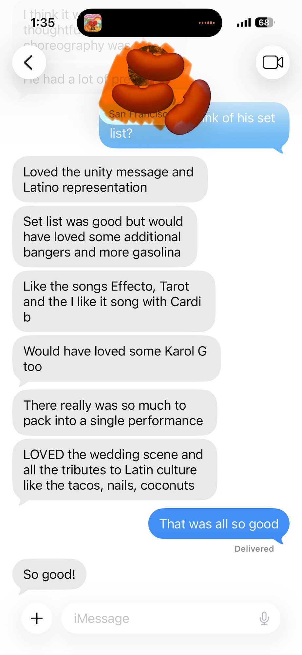Screen dimensions: 302x655
Task: Select the 'That was all so good' bubble
Action: point(219,524)
